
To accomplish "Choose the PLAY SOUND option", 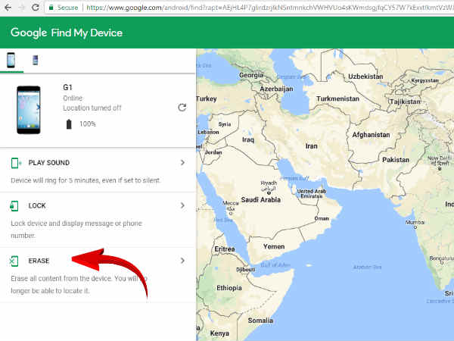I will 49,163.
